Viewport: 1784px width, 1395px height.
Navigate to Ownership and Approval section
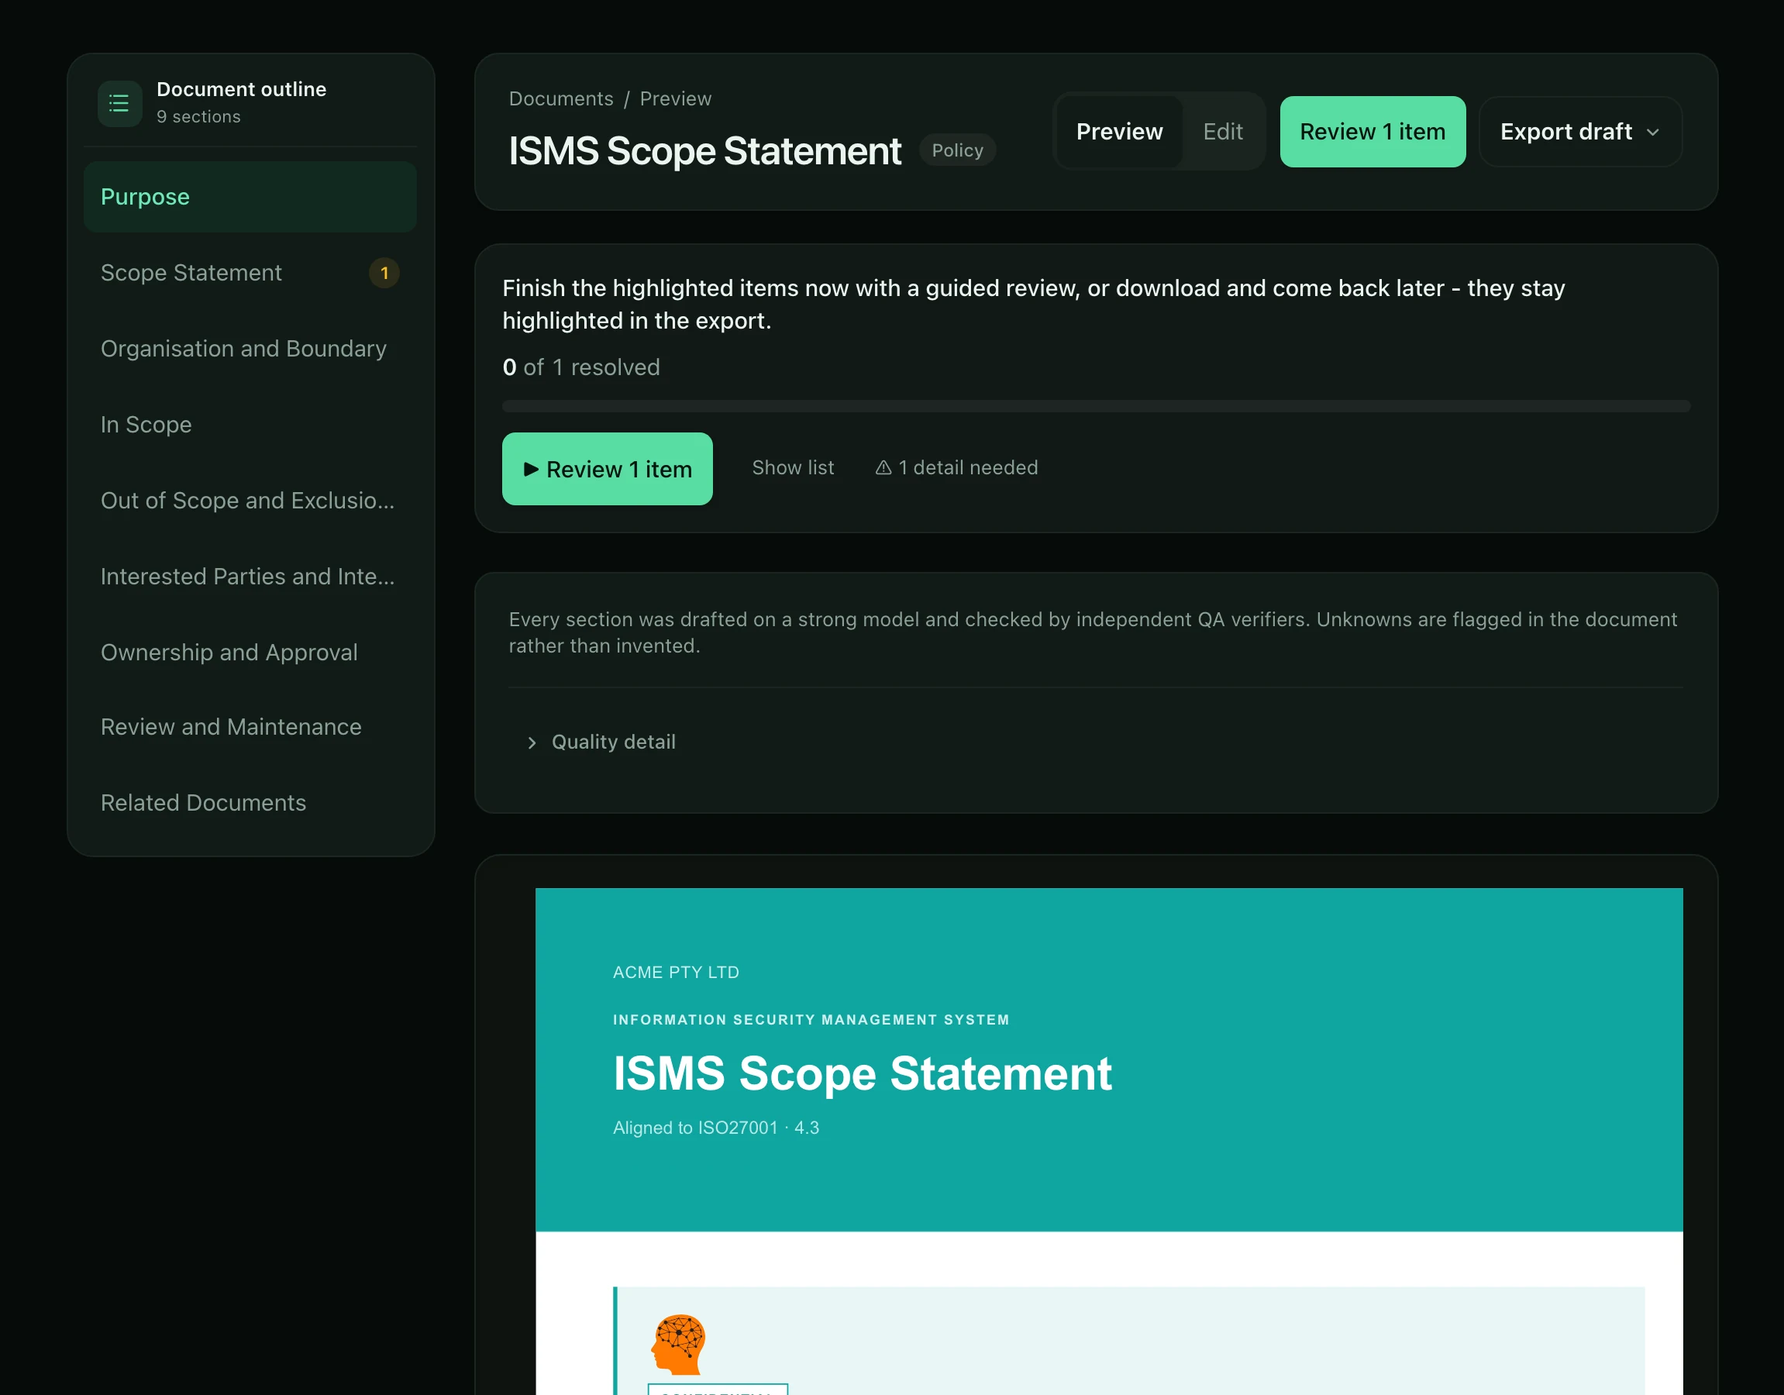[x=250, y=653]
